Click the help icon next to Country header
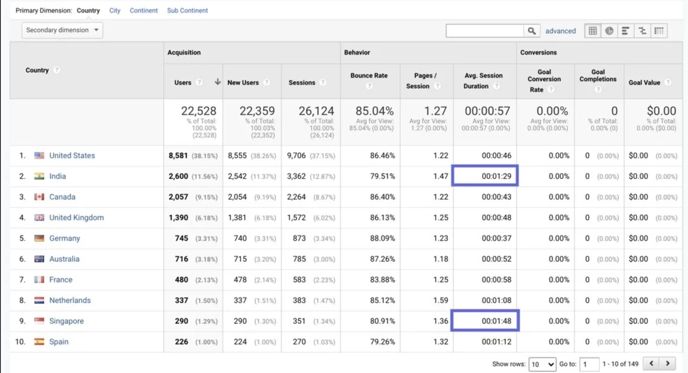 [57, 70]
